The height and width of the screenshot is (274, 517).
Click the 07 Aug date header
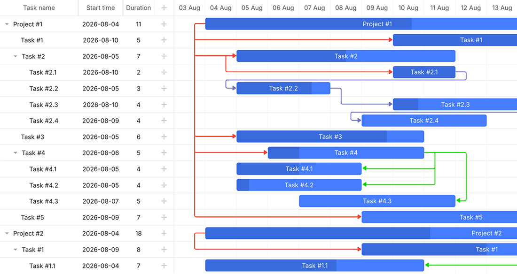pyautogui.click(x=314, y=8)
